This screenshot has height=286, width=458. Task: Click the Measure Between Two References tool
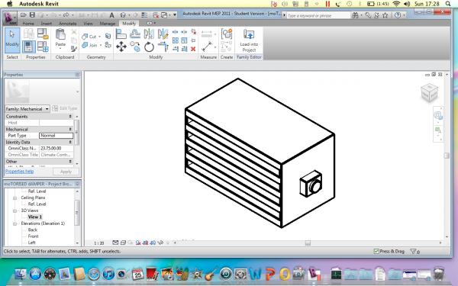pos(207,47)
